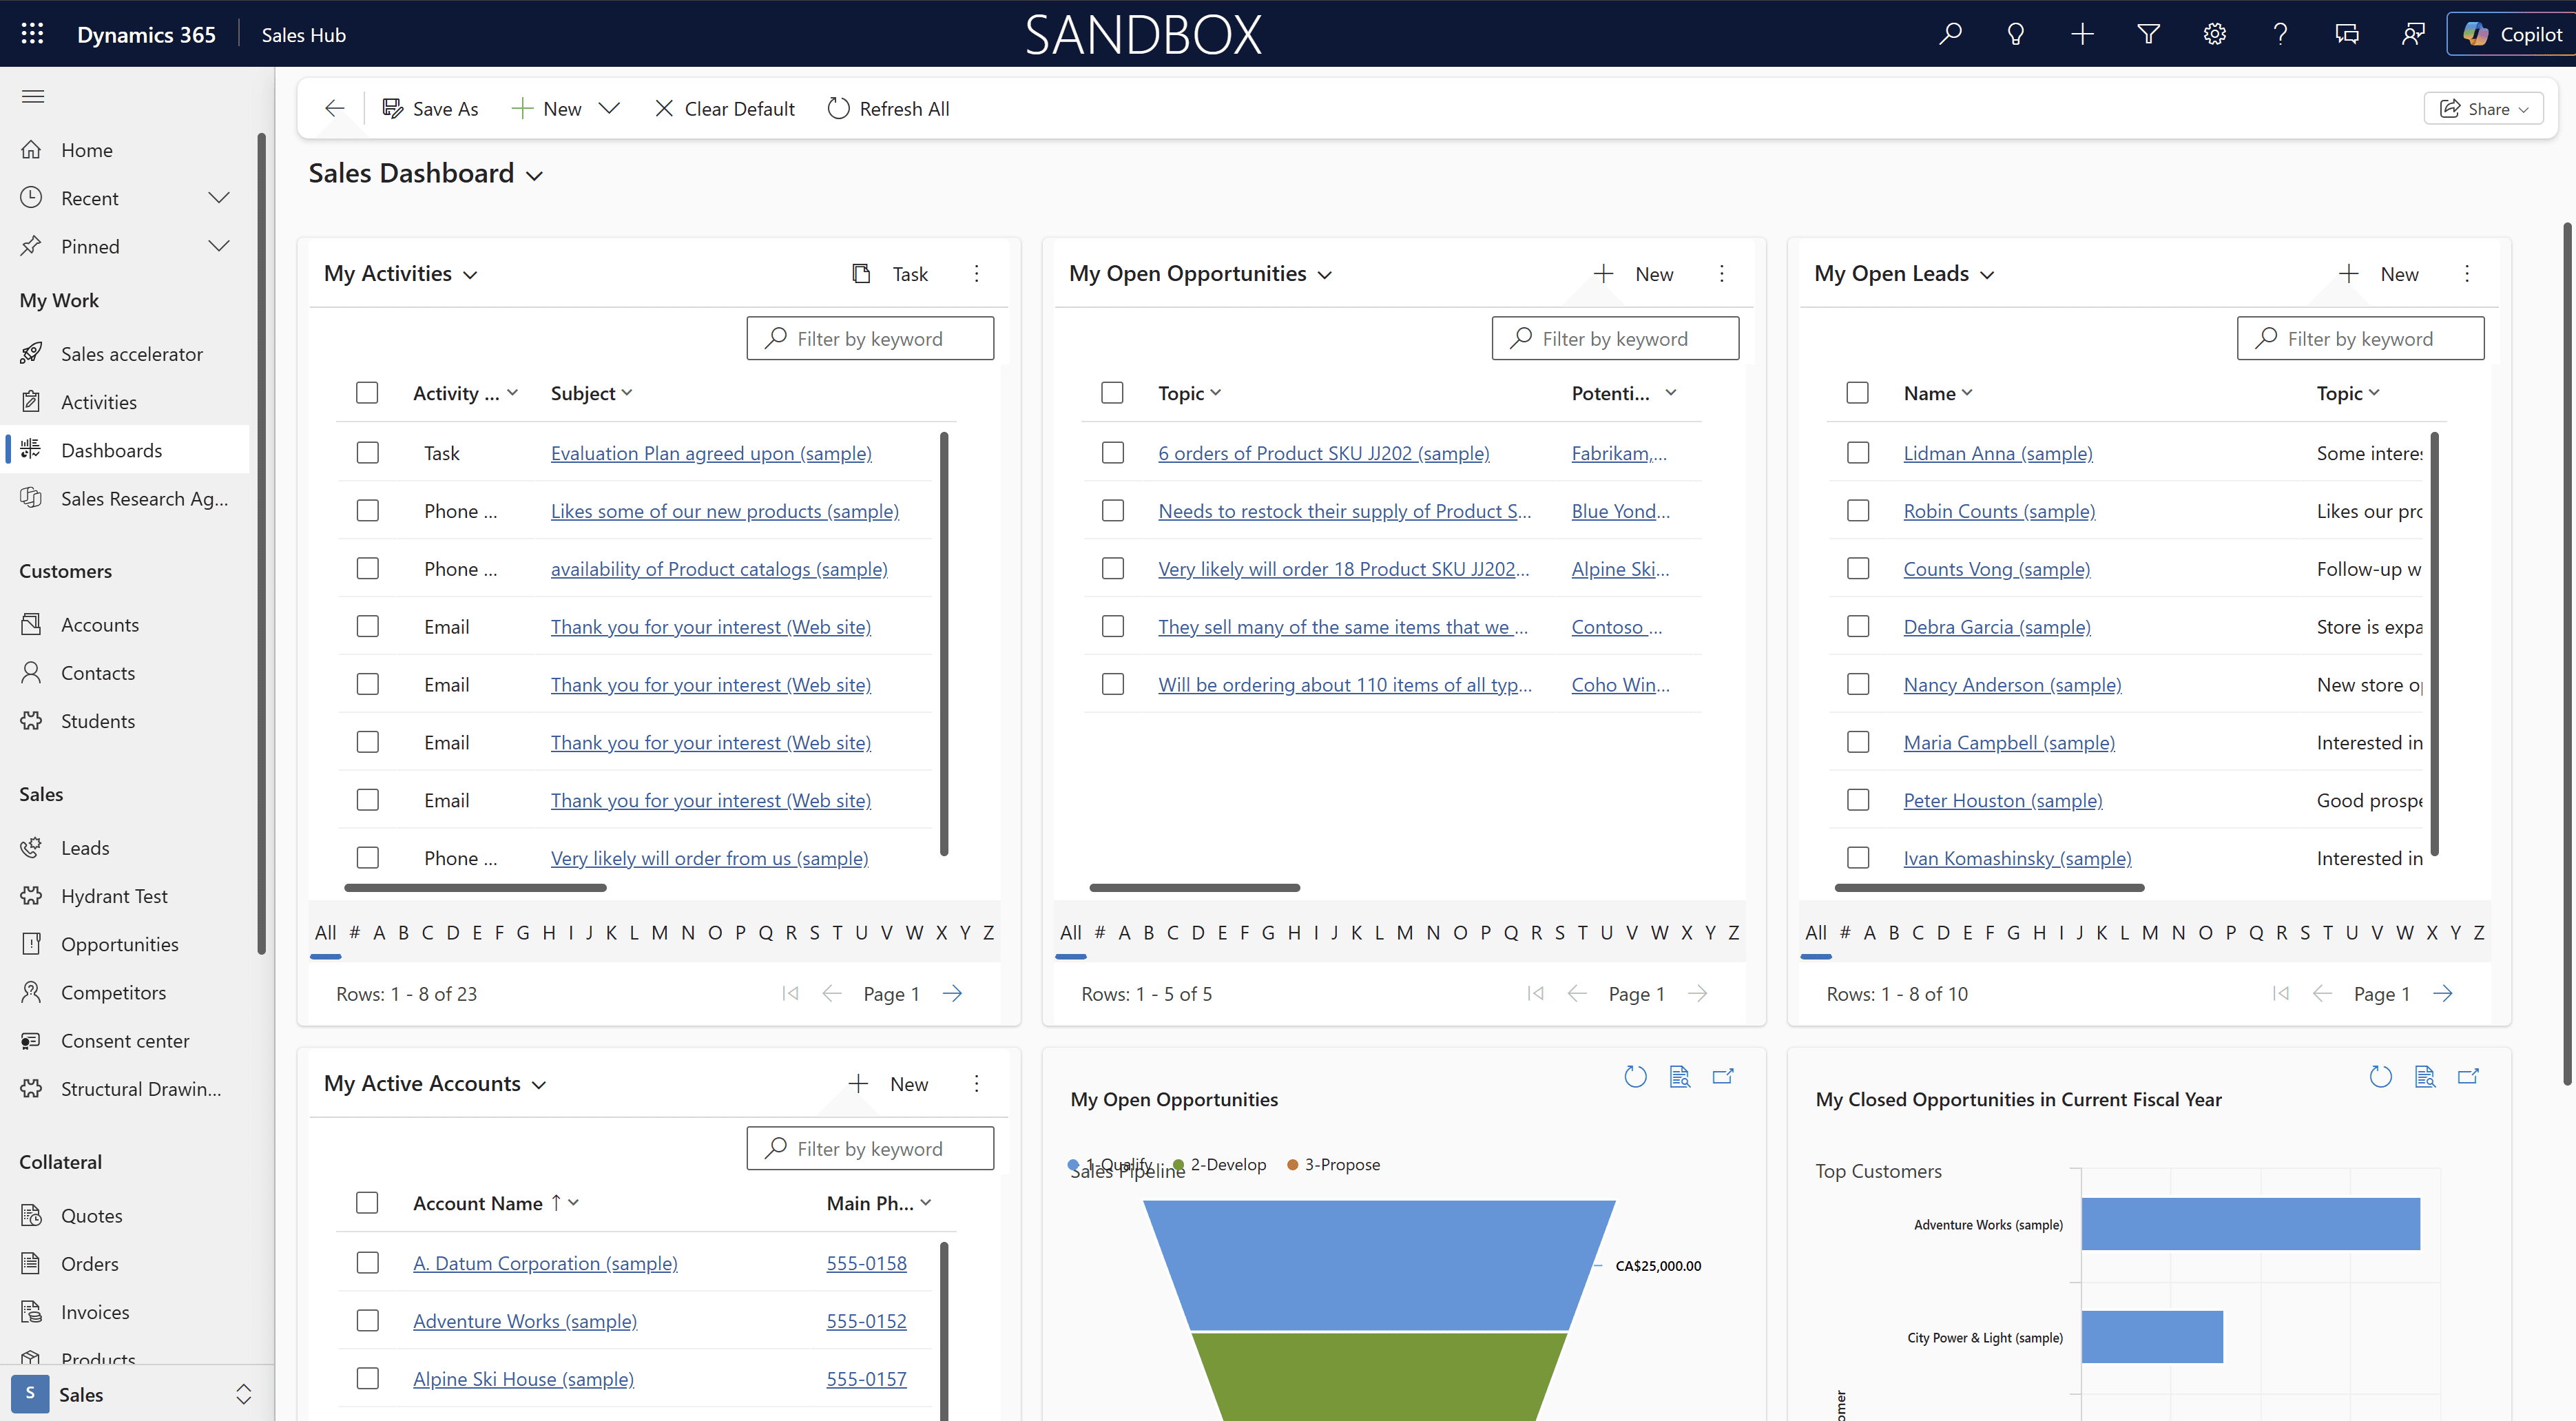Click the search magnifier in top bar
This screenshot has width=2576, height=1421.
[1950, 34]
